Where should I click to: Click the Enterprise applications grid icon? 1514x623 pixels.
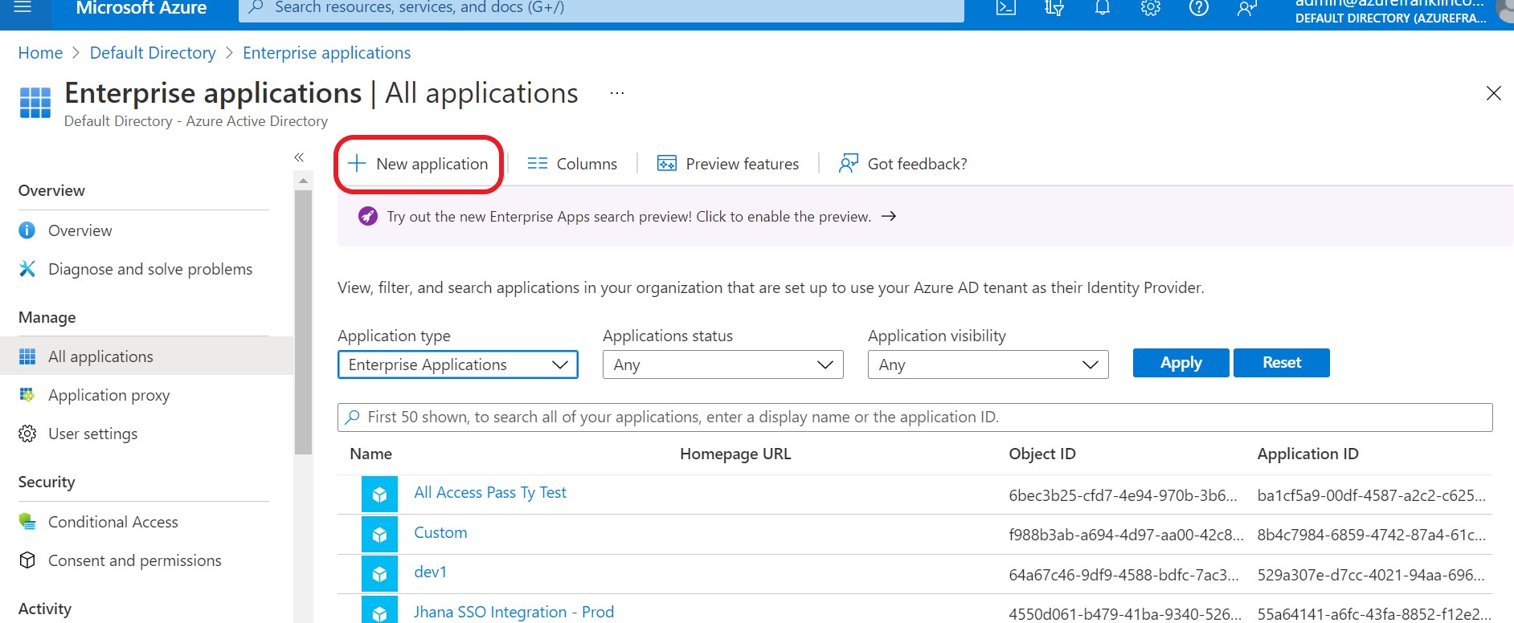(35, 103)
